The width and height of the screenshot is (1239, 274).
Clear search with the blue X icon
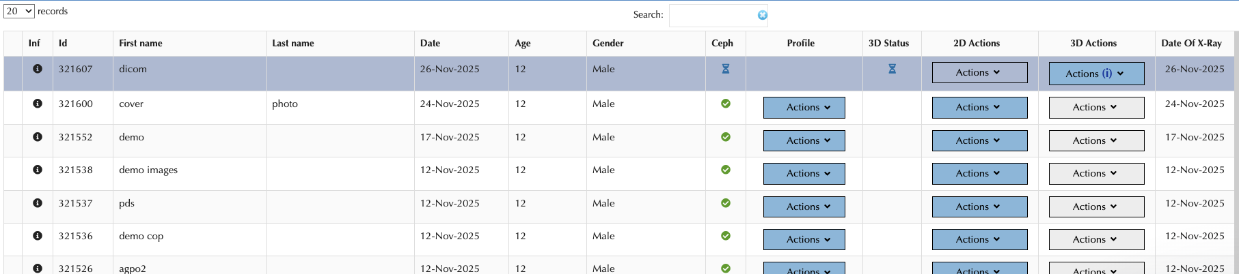tap(763, 15)
